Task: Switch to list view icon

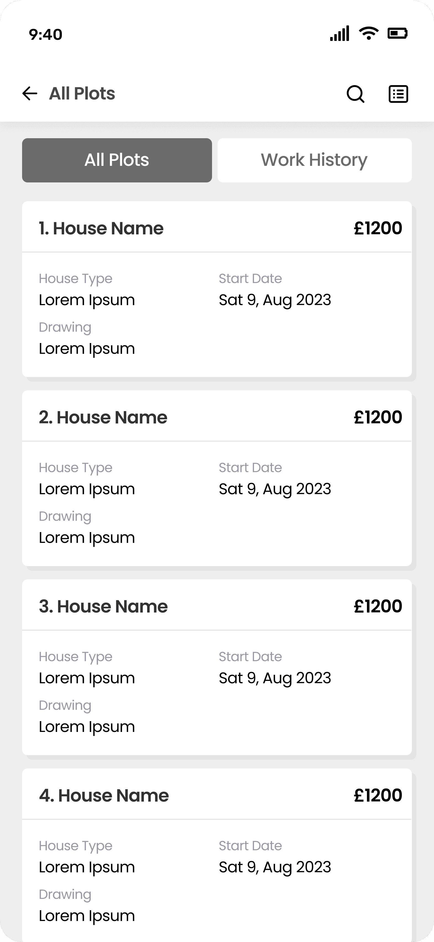Action: pyautogui.click(x=398, y=94)
